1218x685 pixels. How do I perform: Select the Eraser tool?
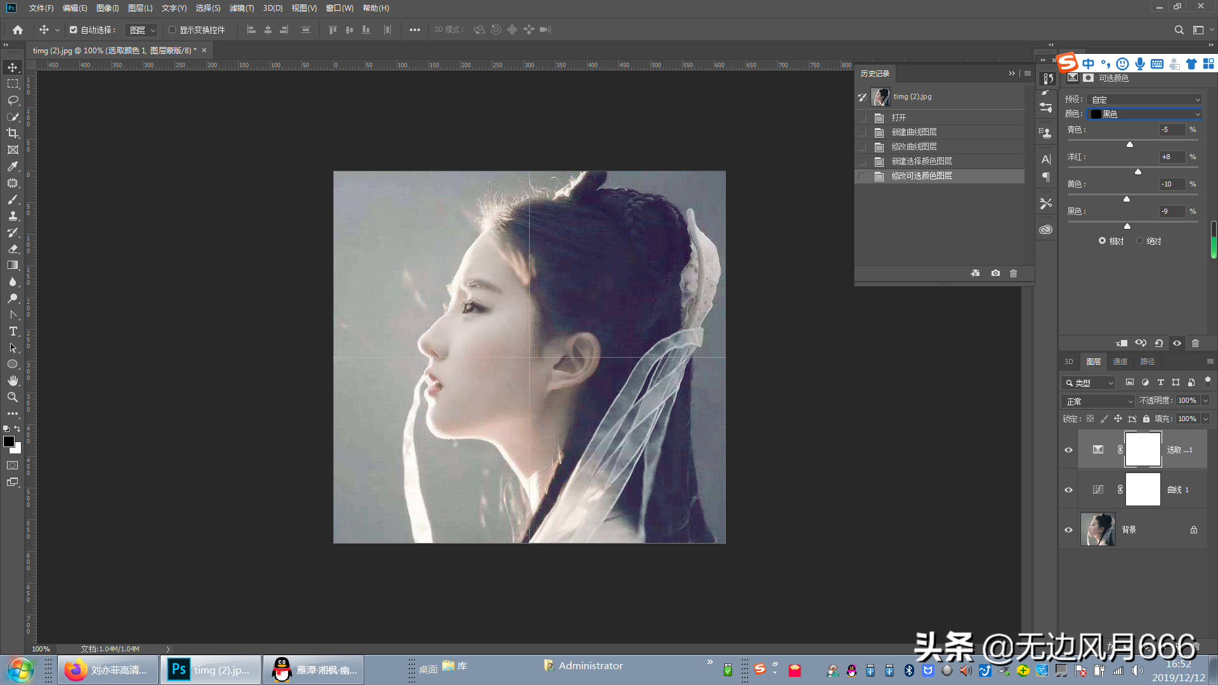(13, 249)
